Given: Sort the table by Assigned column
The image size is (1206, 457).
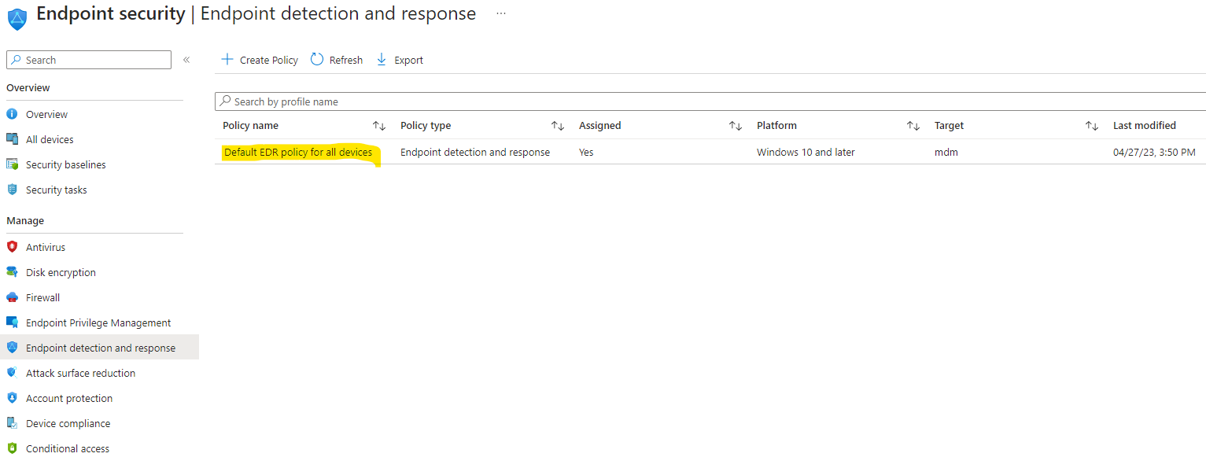Looking at the screenshot, I should (736, 126).
